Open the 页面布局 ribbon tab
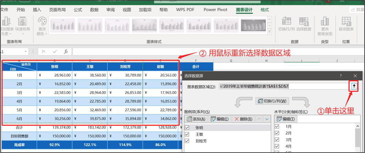This screenshot has height=153, width=365. 57,10
